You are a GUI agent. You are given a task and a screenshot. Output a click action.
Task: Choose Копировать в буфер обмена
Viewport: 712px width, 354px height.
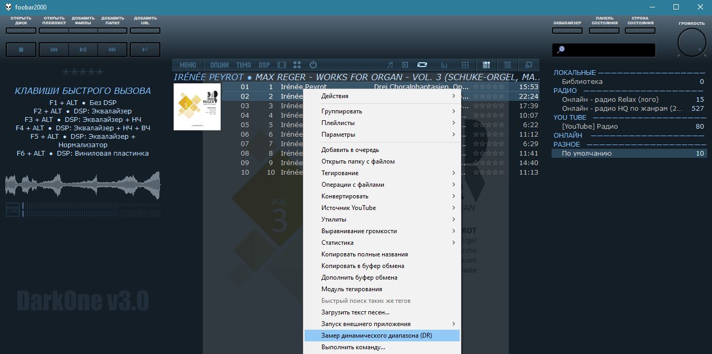[x=382, y=266]
